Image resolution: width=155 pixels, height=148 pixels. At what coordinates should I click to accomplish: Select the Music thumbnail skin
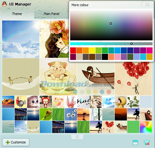(x=83, y=102)
